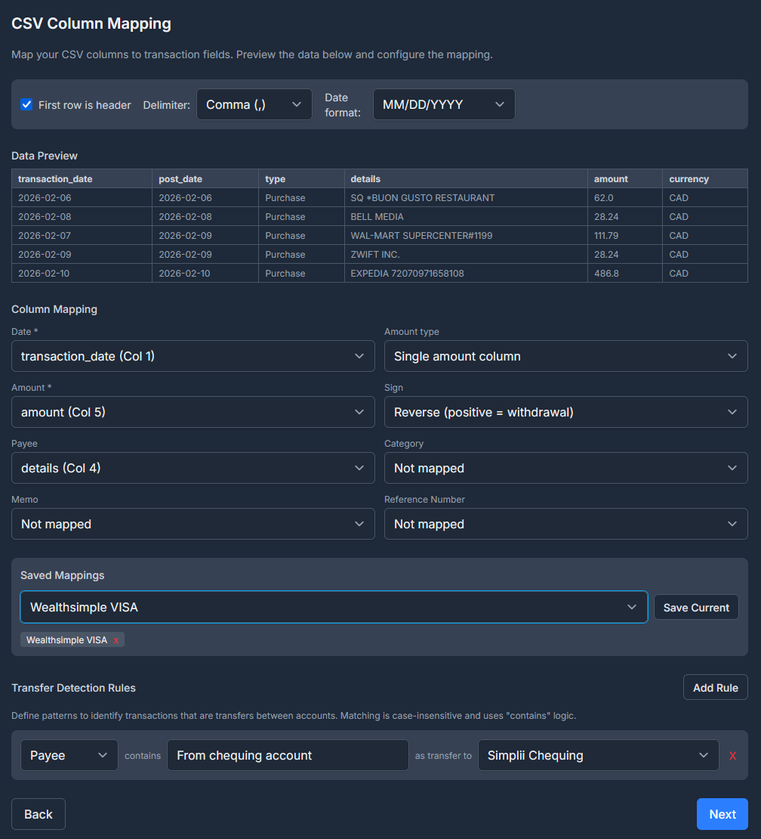Delete the transfer detection rule with red X
The image size is (761, 839).
coord(732,756)
